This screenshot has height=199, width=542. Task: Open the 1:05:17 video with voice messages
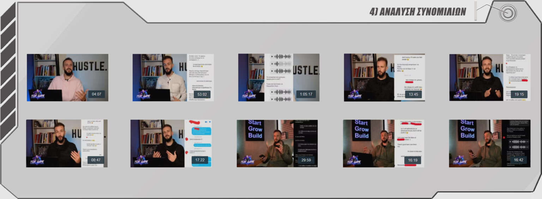pyautogui.click(x=279, y=77)
